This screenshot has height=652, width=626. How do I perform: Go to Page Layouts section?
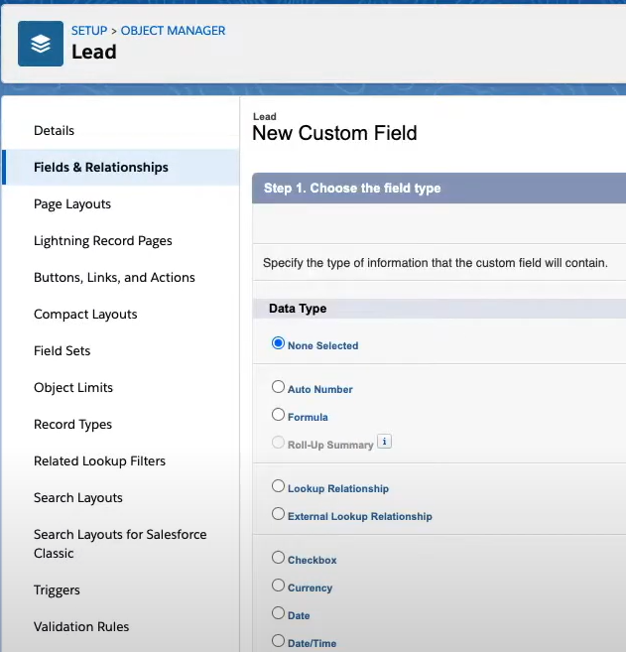pos(72,204)
